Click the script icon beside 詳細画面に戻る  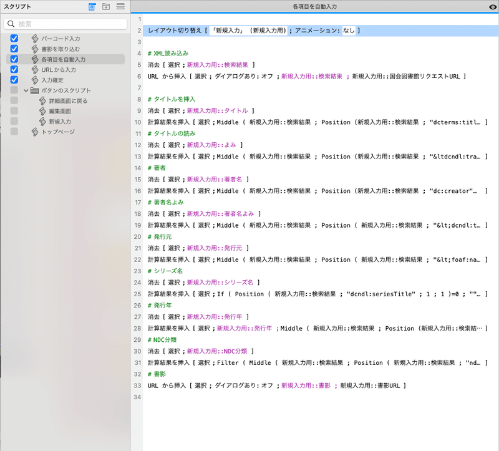[42, 101]
